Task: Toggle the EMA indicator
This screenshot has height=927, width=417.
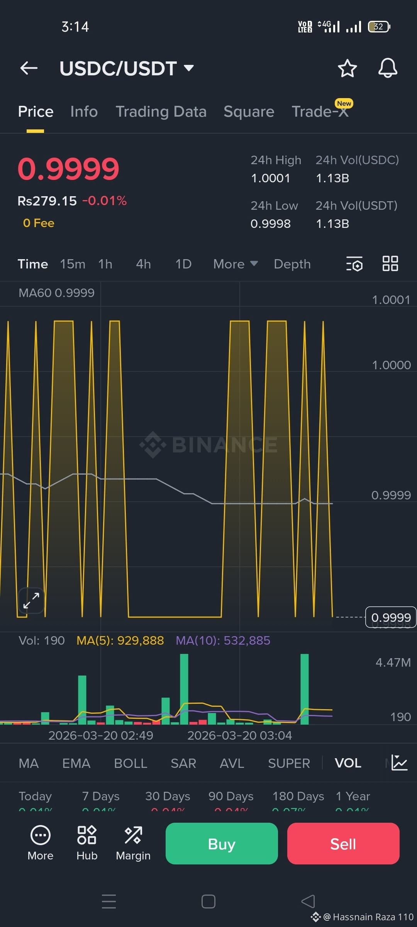Action: click(x=76, y=763)
